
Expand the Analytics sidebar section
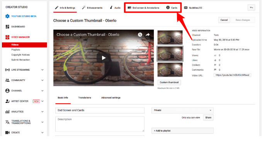(x=43, y=112)
